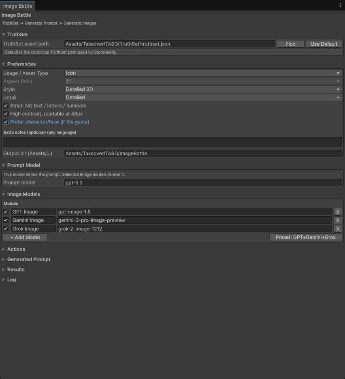
Task: Open the Detail dropdown
Action: coord(202,97)
